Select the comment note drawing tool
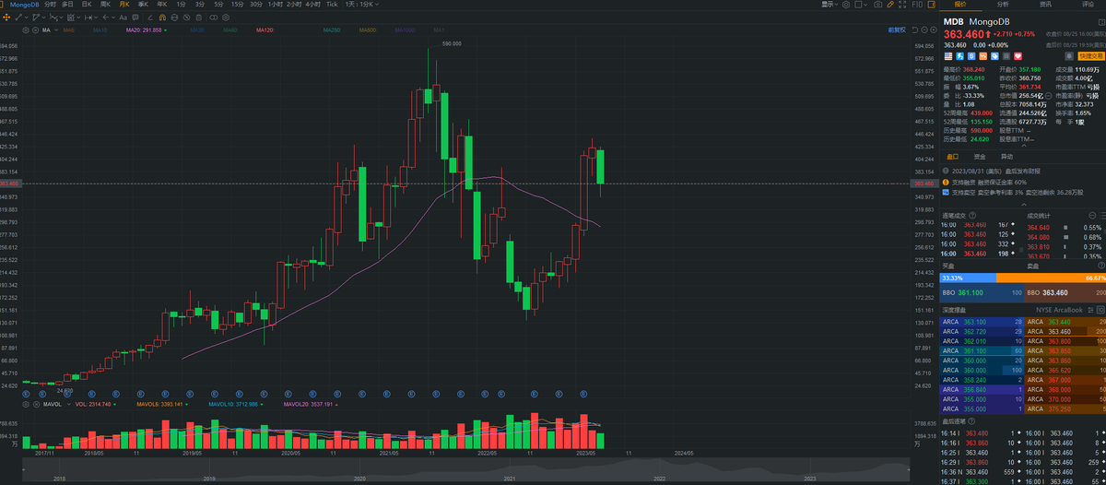This screenshot has height=485, width=1106. click(x=135, y=18)
